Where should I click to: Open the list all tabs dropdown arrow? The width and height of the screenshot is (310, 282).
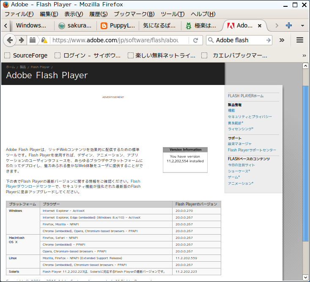pyautogui.click(x=302, y=25)
